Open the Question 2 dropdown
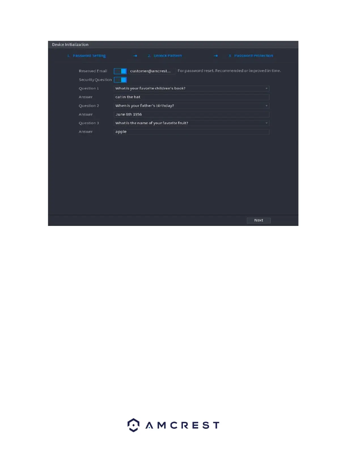This screenshot has width=347, height=449. coord(191,106)
